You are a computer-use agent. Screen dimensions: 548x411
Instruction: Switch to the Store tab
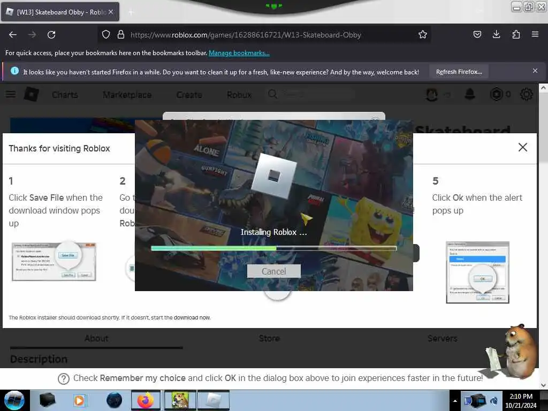coord(269,338)
